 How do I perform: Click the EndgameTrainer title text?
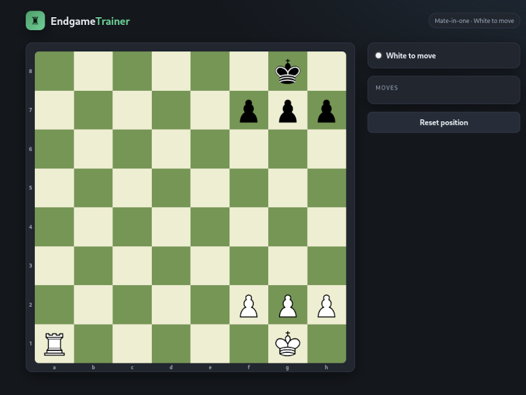[x=90, y=21]
